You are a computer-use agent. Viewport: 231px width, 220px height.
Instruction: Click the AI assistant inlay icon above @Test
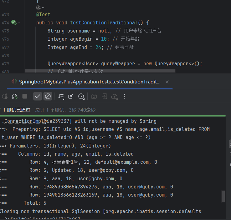[38, 7]
